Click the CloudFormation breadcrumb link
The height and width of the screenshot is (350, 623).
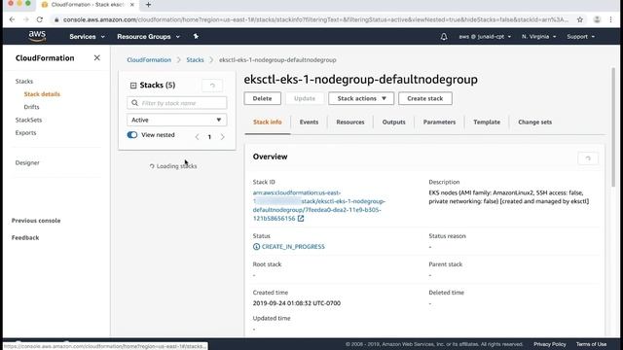click(x=149, y=60)
